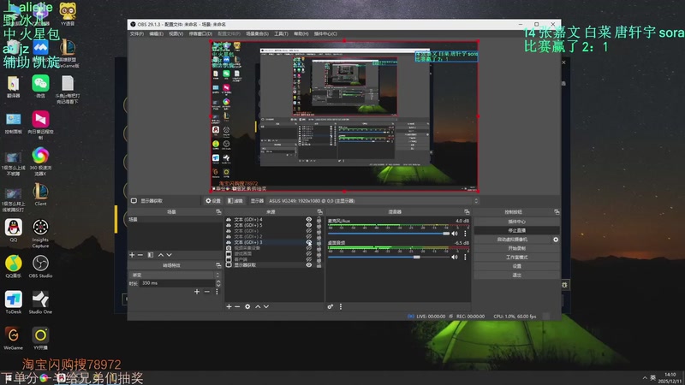Open the 视图(V) menu
The height and width of the screenshot is (385, 685).
pos(176,33)
